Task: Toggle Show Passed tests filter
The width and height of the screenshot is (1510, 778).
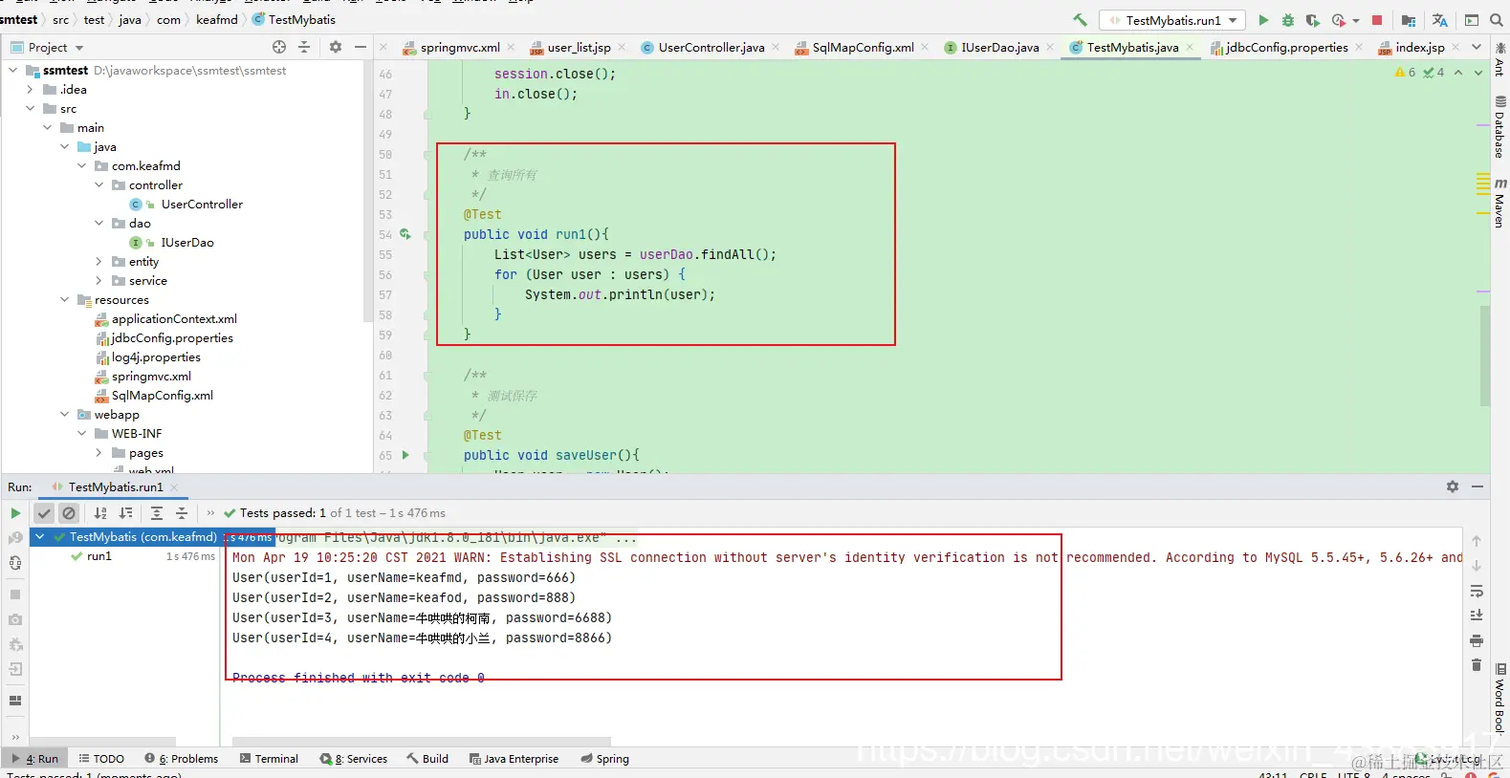Action: (44, 513)
